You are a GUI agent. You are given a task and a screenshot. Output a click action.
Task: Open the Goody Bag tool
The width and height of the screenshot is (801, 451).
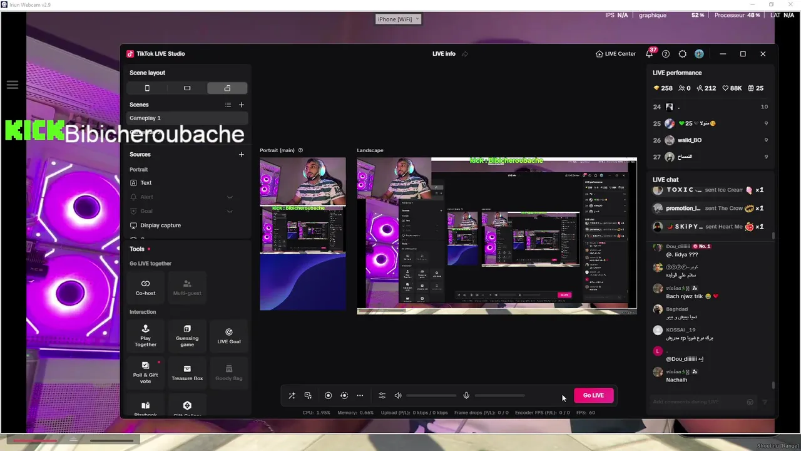coord(228,372)
